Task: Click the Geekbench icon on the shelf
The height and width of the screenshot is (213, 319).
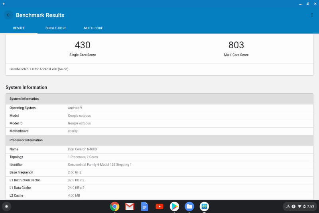Action: coord(204,207)
